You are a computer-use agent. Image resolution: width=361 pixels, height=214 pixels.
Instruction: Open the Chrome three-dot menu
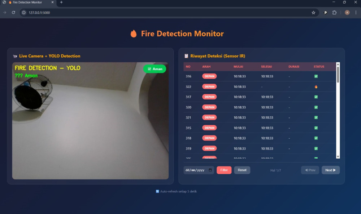tap(356, 13)
